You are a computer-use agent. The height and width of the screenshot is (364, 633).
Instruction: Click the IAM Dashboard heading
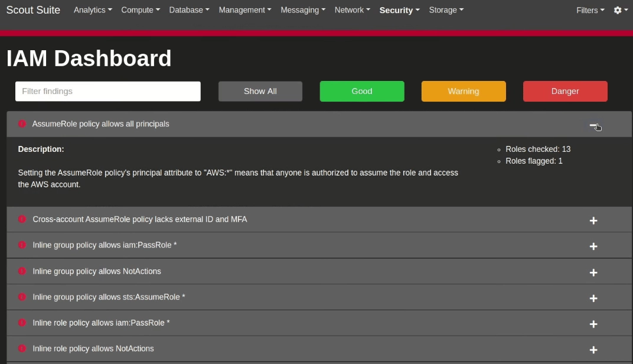(89, 58)
